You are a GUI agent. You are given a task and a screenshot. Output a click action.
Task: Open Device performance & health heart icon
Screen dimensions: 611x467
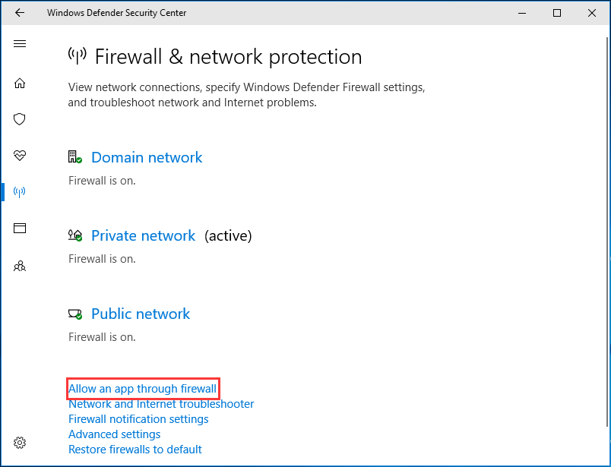tap(20, 156)
